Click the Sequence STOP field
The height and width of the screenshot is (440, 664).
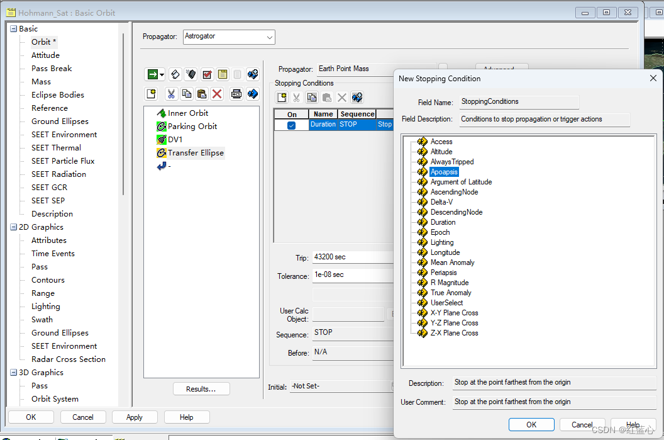[353, 333]
